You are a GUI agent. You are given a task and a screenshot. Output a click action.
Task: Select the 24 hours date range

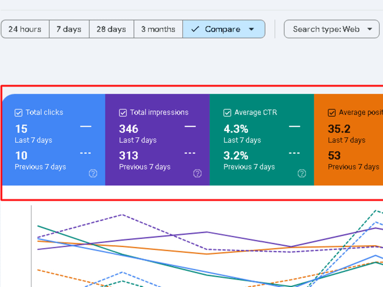point(25,29)
